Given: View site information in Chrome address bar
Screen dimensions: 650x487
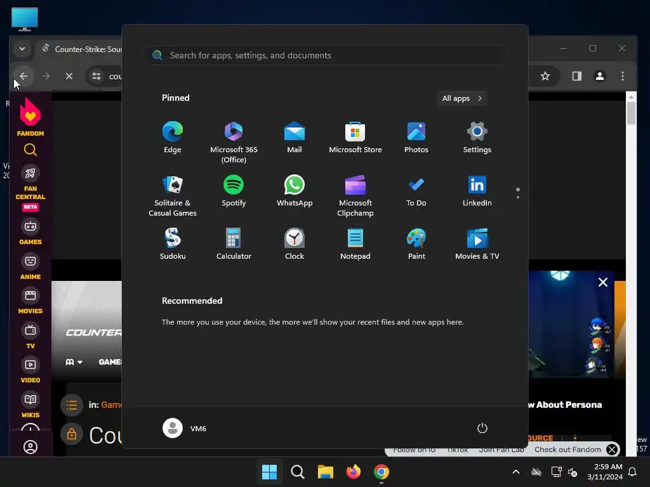Looking at the screenshot, I should click(x=96, y=76).
